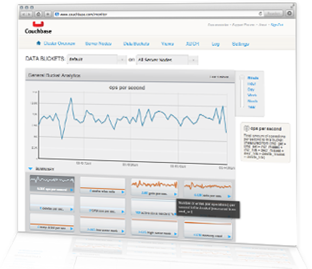Open the Data Buckets tab
The width and height of the screenshot is (312, 269).
pyautogui.click(x=136, y=44)
